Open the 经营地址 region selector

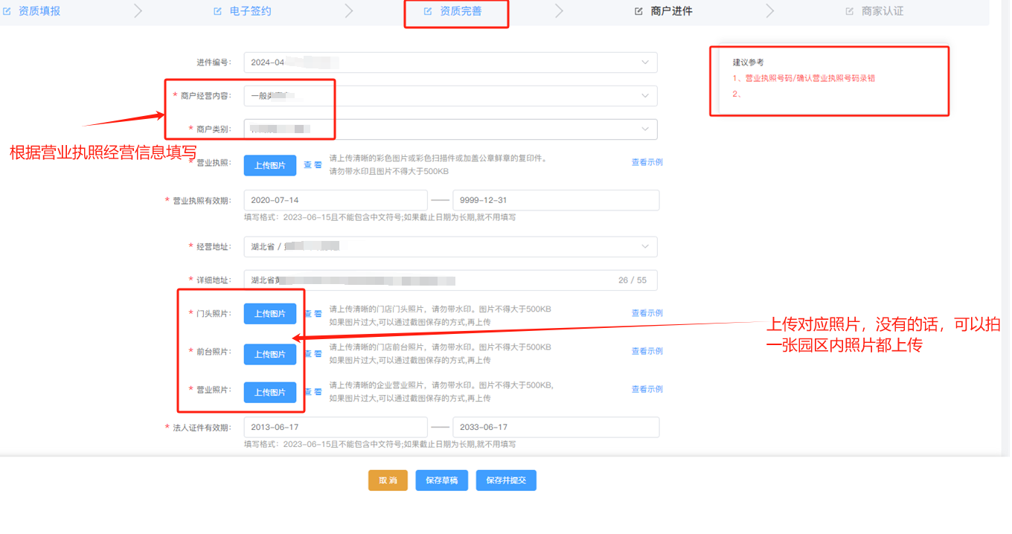pyautogui.click(x=644, y=246)
